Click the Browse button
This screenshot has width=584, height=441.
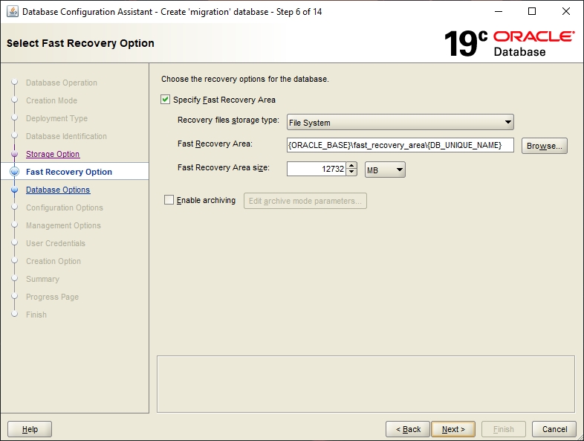tap(544, 146)
